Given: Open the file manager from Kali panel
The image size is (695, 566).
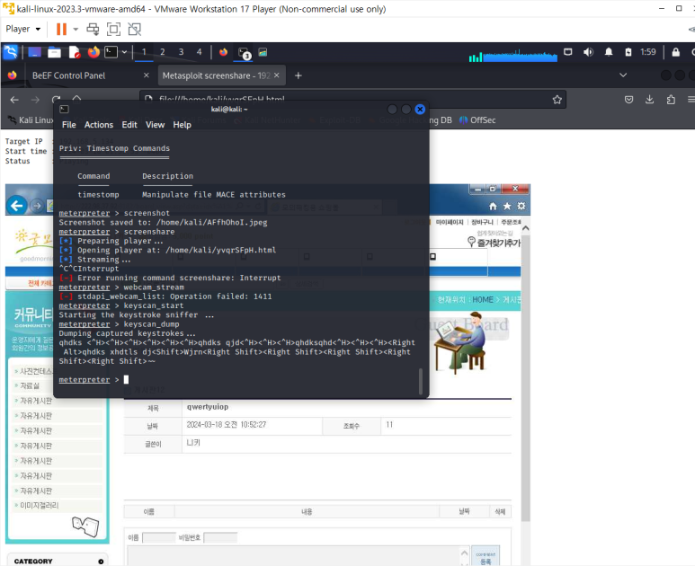Looking at the screenshot, I should pos(54,52).
